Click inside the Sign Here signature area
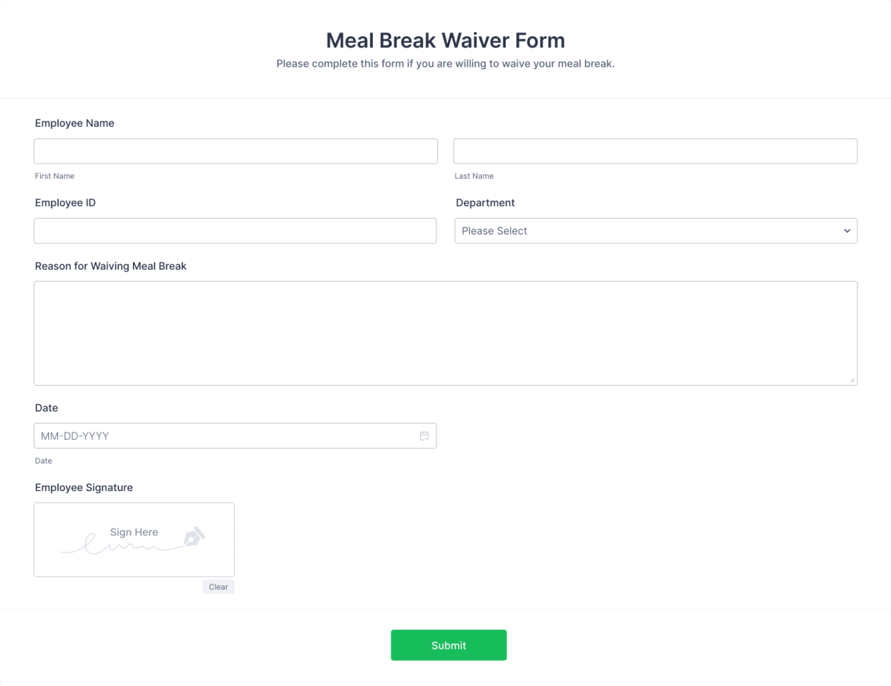The width and height of the screenshot is (891, 686). click(x=134, y=539)
